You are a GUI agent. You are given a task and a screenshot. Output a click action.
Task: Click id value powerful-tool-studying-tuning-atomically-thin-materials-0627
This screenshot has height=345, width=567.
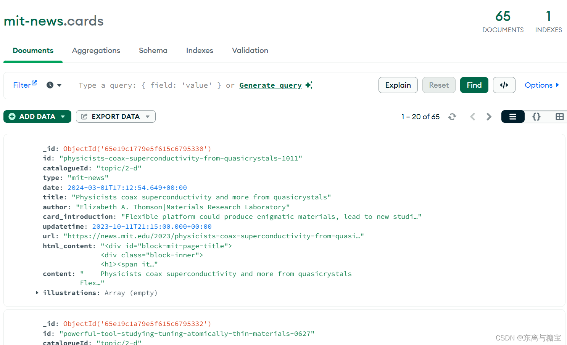[187, 334]
